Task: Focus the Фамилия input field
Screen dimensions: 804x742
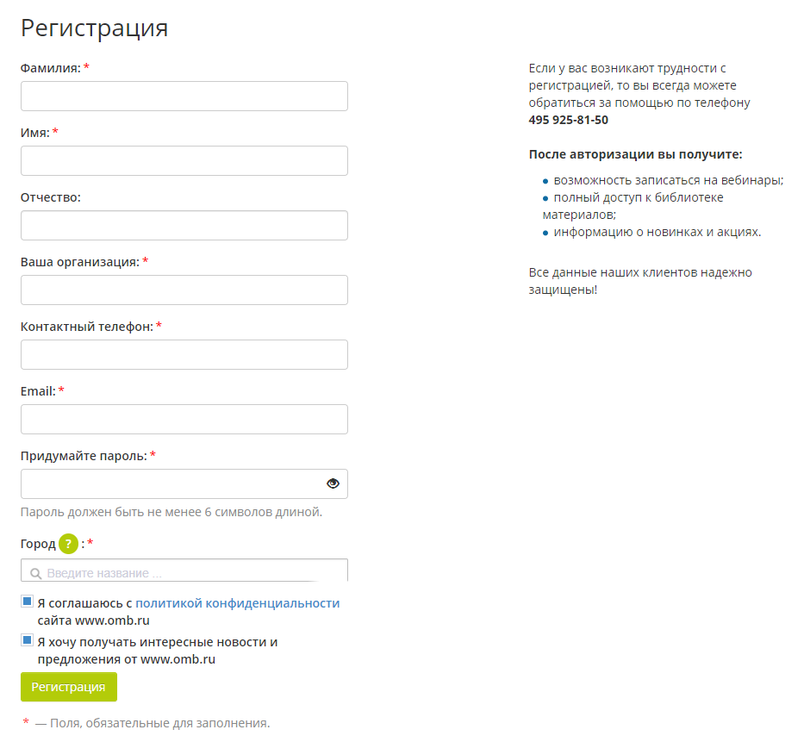Action: coord(184,97)
